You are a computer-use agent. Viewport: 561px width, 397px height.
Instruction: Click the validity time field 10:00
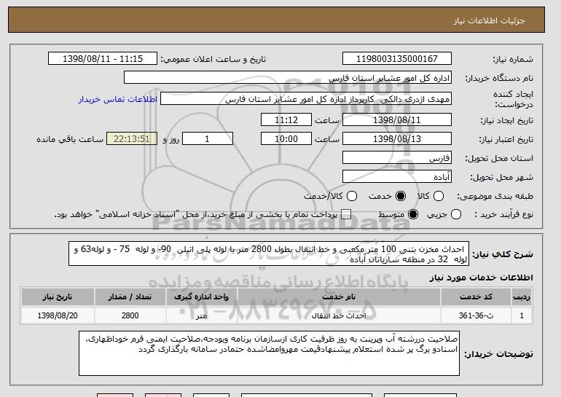pos(286,139)
